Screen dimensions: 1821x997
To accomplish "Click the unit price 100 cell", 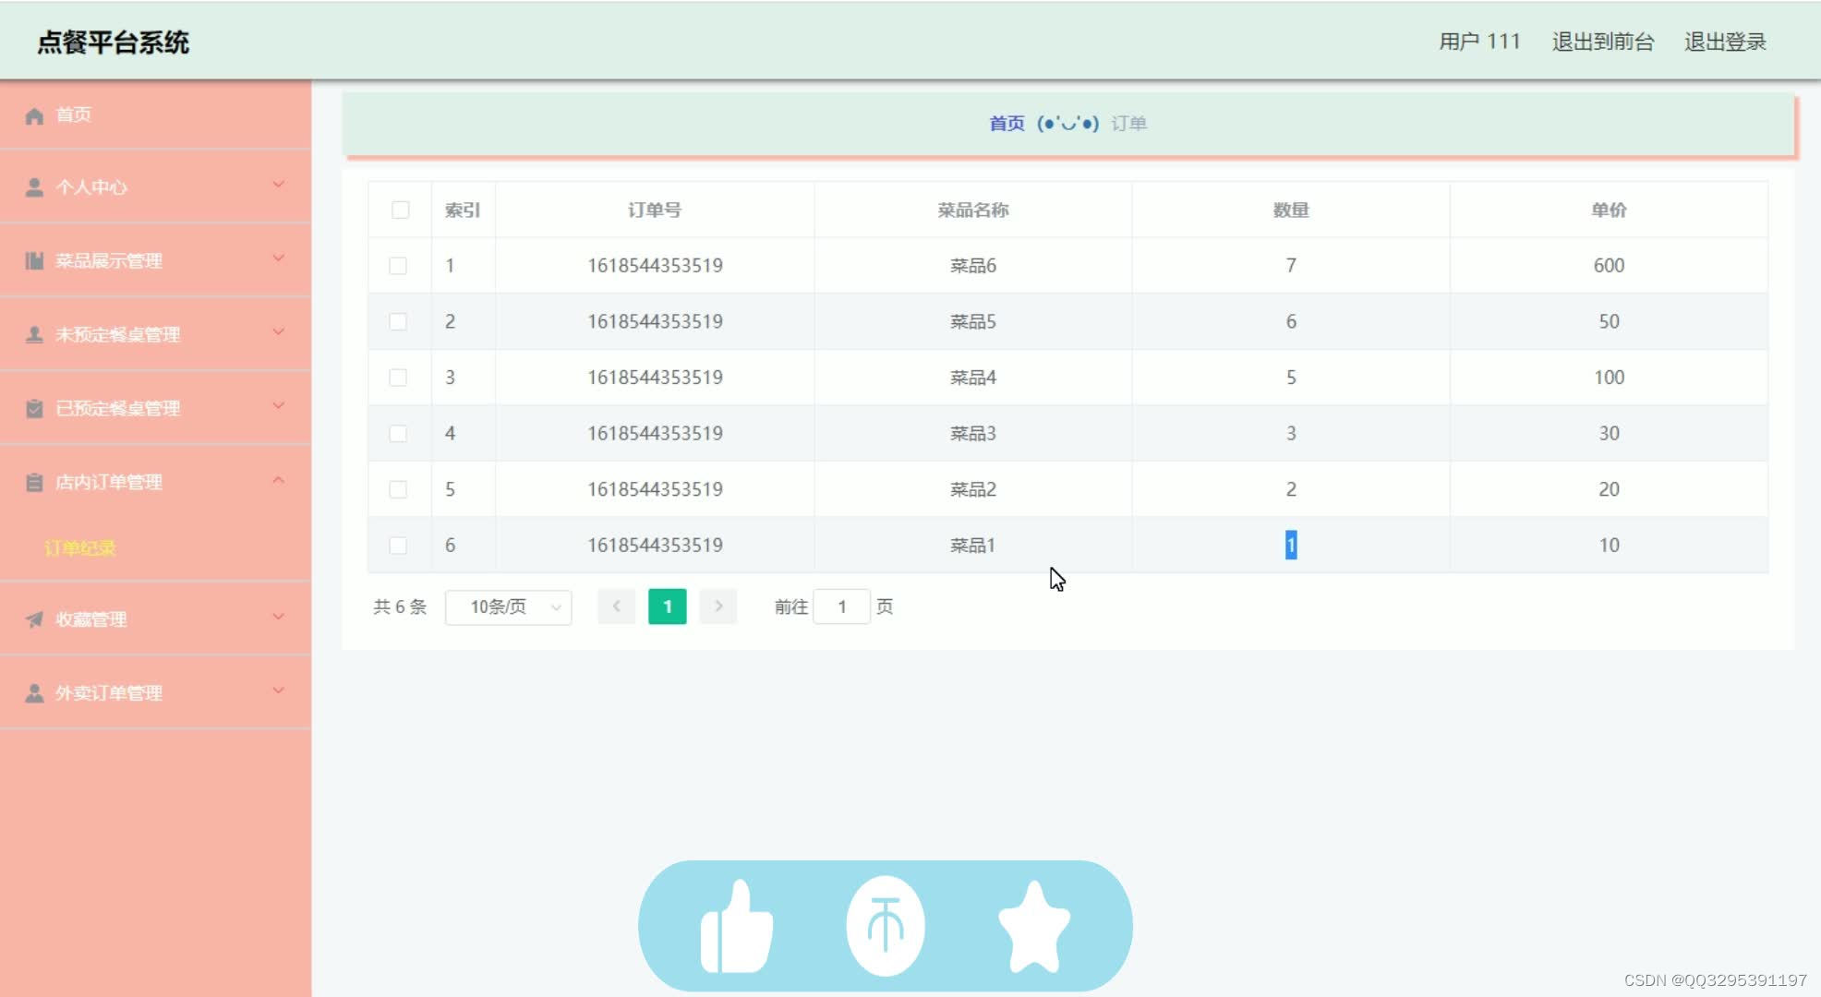I will (x=1609, y=378).
